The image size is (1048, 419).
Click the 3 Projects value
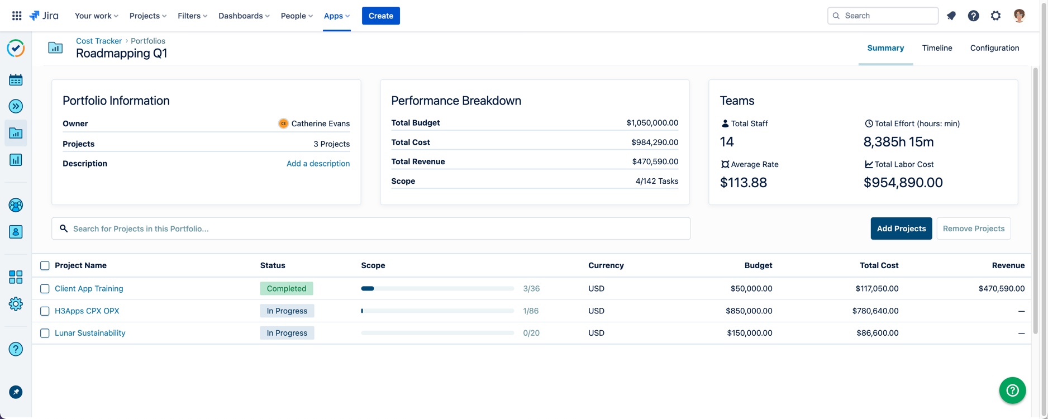(x=331, y=144)
